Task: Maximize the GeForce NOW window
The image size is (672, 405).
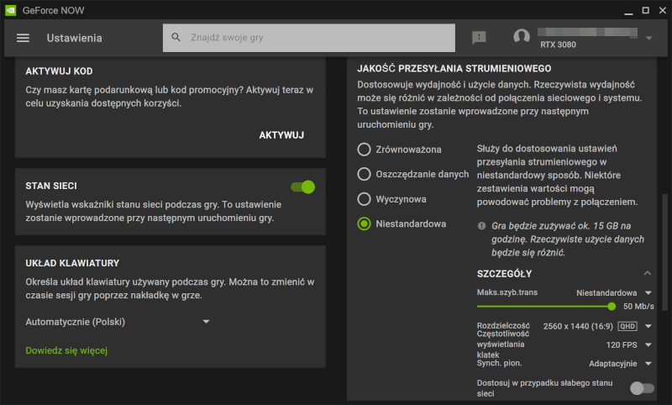Action: click(645, 10)
